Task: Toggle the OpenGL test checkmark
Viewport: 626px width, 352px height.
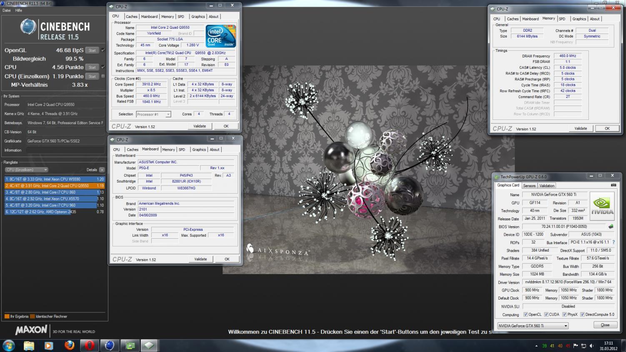Action: point(103,50)
